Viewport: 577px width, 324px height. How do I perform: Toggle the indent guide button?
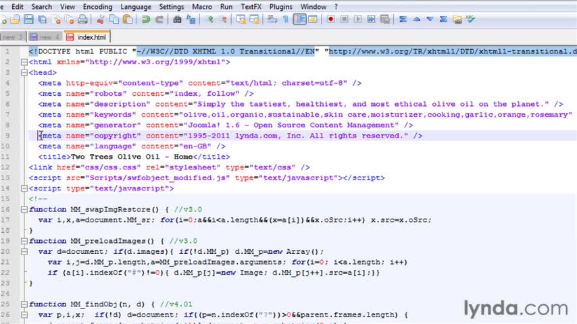click(299, 20)
